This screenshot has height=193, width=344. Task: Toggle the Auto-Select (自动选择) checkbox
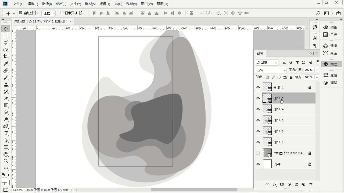tap(21, 13)
